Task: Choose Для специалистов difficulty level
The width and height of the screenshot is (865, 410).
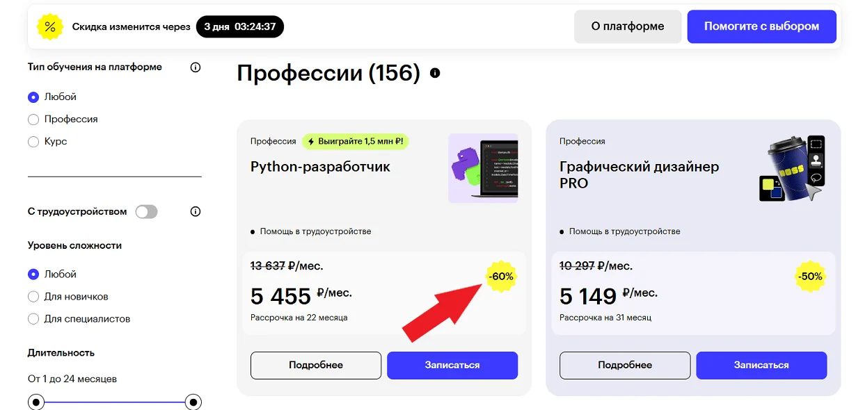Action: pyautogui.click(x=33, y=319)
